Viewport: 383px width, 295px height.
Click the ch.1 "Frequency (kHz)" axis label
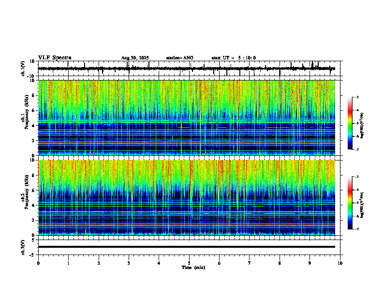point(27,112)
